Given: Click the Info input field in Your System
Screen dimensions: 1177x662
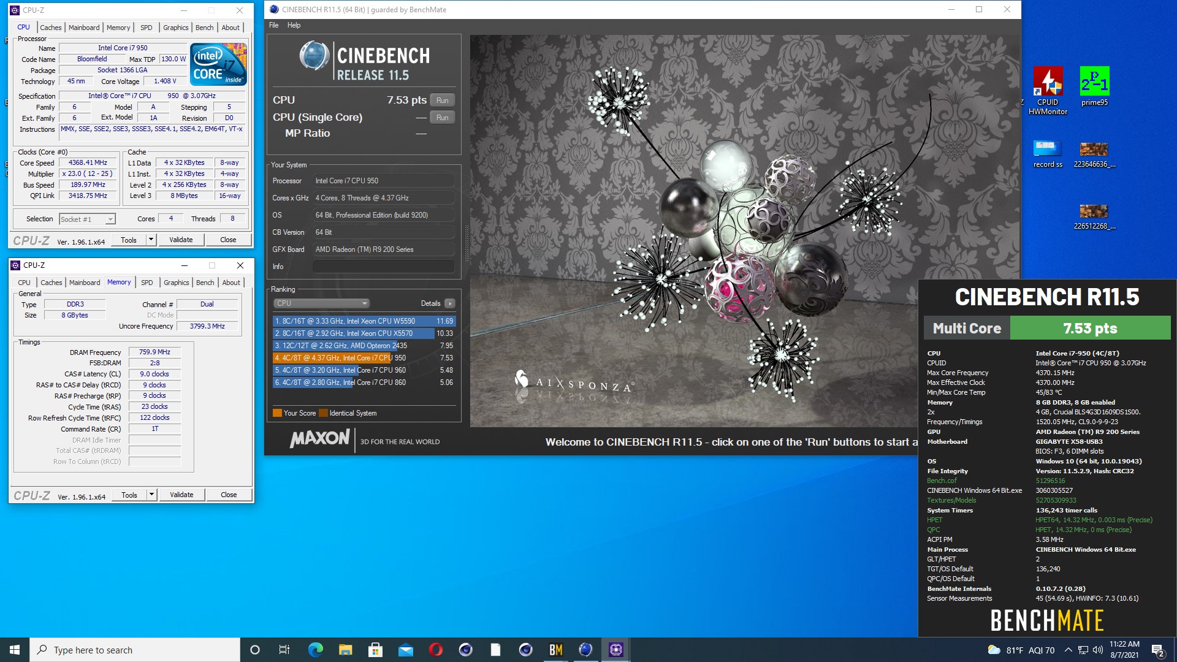Looking at the screenshot, I should click(x=384, y=267).
